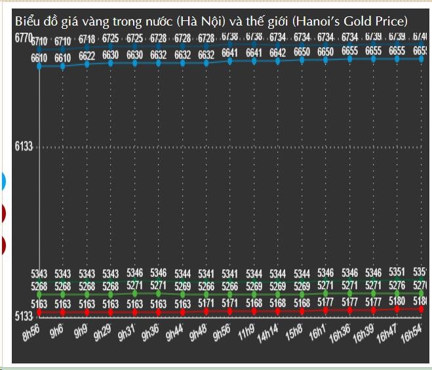Click the upper dark red circle on left edge
The height and width of the screenshot is (370, 432).
pyautogui.click(x=3, y=213)
